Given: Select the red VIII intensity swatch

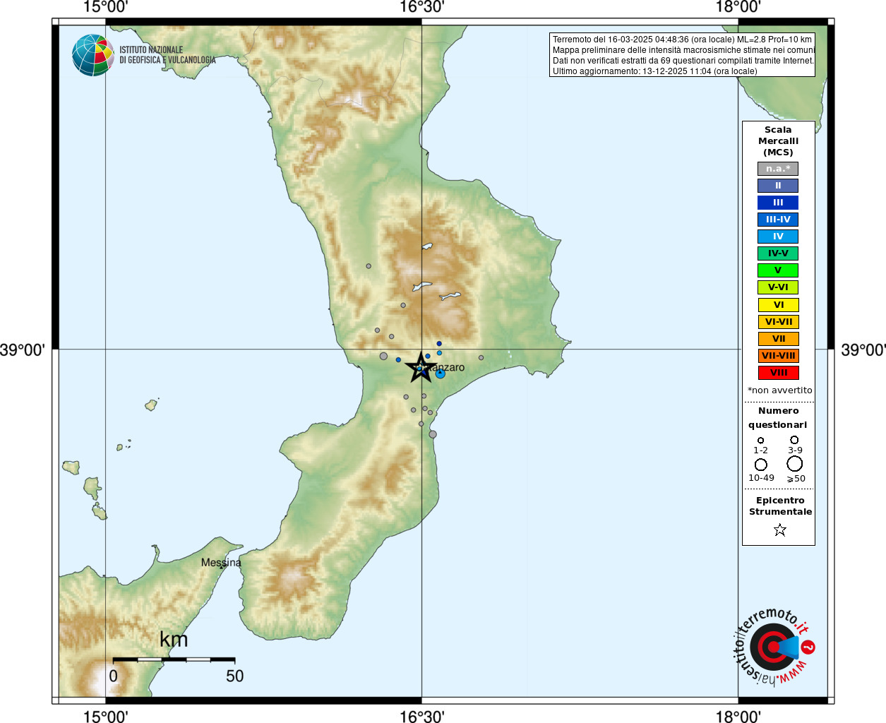Looking at the screenshot, I should [x=779, y=373].
